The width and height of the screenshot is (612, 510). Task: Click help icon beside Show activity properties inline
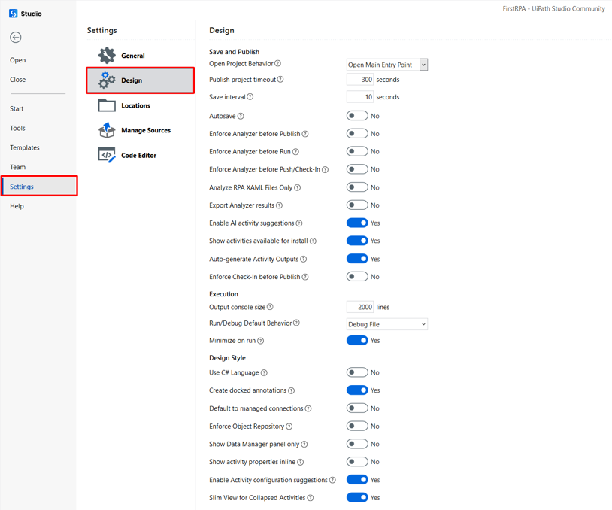[301, 462]
